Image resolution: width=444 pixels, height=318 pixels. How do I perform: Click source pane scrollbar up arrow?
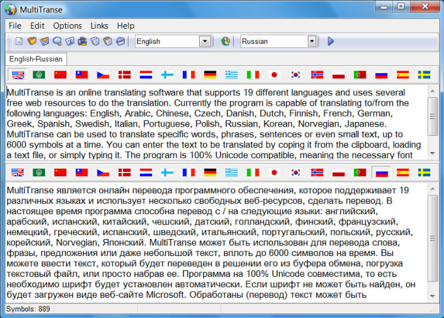tap(432, 91)
